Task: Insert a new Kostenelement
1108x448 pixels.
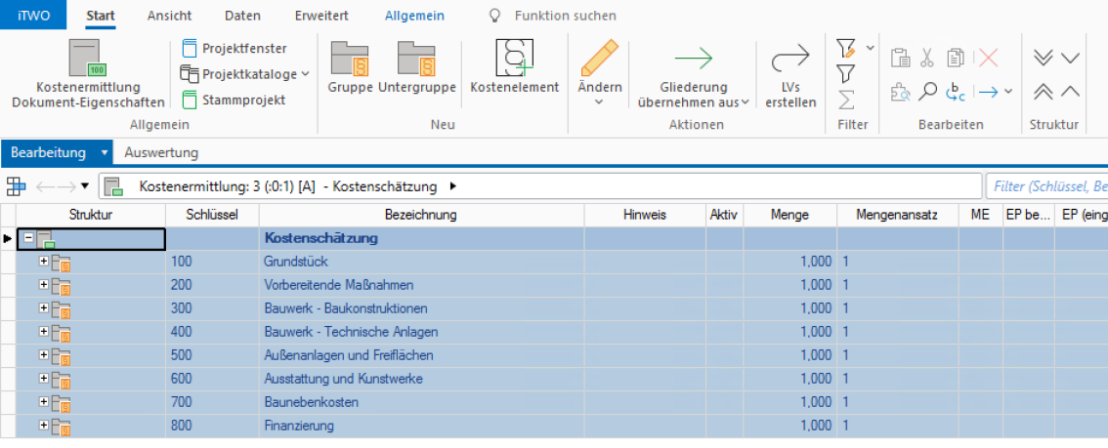Action: click(x=514, y=68)
